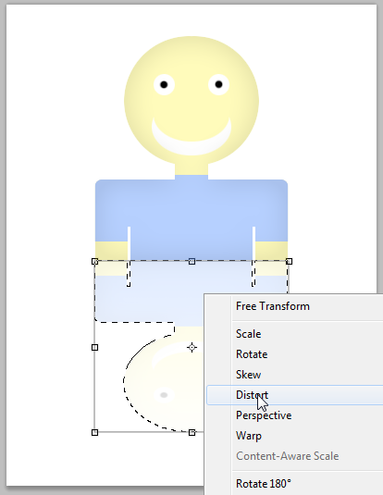The height and width of the screenshot is (495, 383).
Task: Click the smiley's left eye pupil
Action: [x=164, y=84]
